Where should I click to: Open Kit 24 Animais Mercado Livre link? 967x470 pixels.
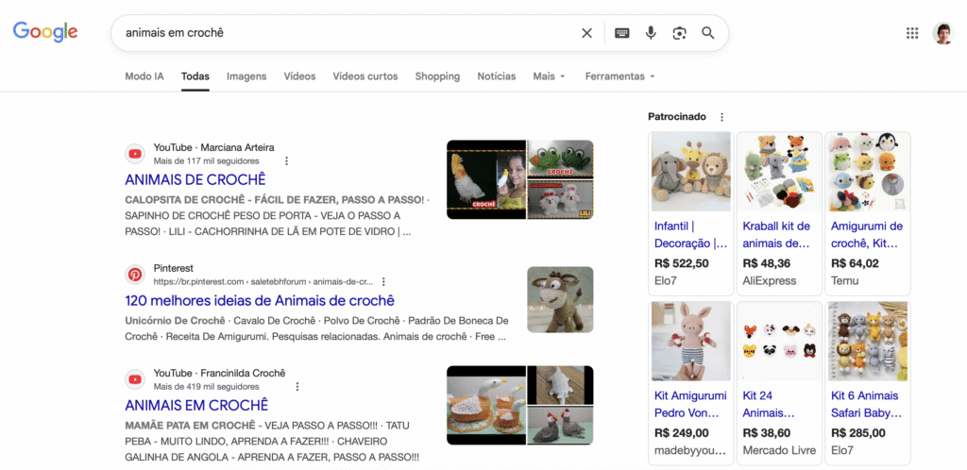(x=769, y=404)
